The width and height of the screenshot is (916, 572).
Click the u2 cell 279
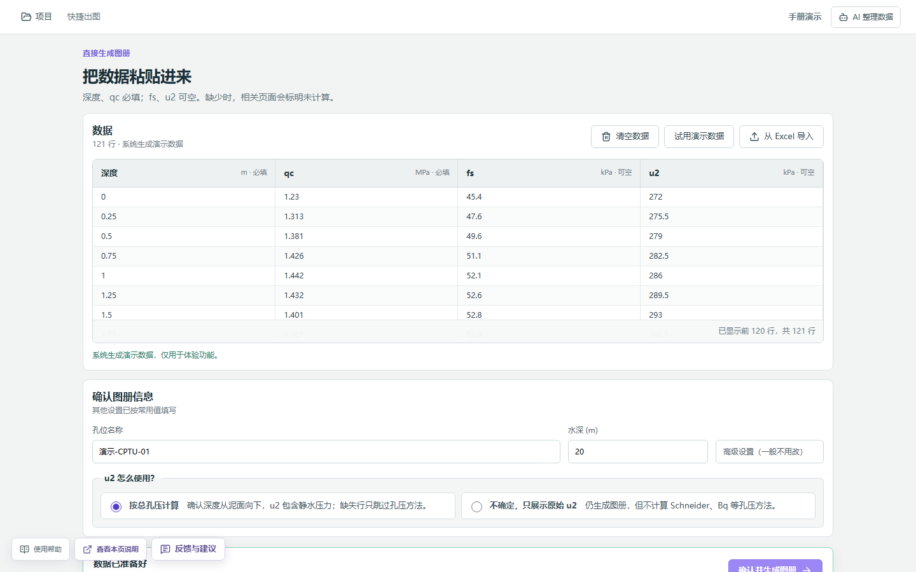tap(732, 236)
